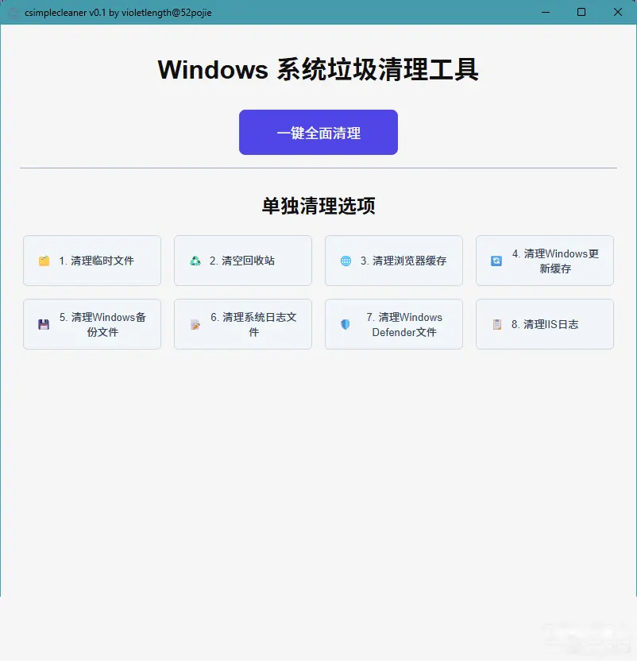
Task: Maximize the csimplecleaner window
Action: [581, 12]
